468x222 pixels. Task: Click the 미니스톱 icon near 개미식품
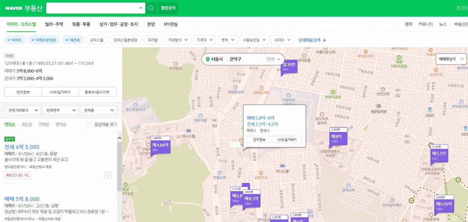point(188,130)
